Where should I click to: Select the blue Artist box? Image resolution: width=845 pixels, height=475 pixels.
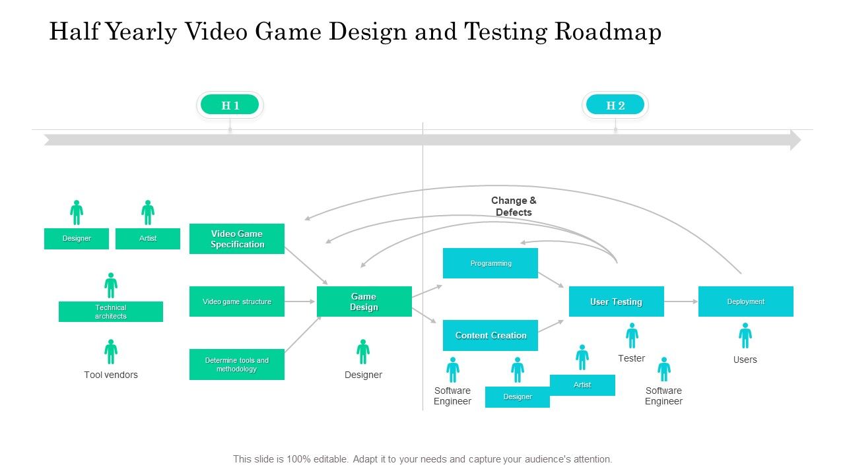click(582, 385)
